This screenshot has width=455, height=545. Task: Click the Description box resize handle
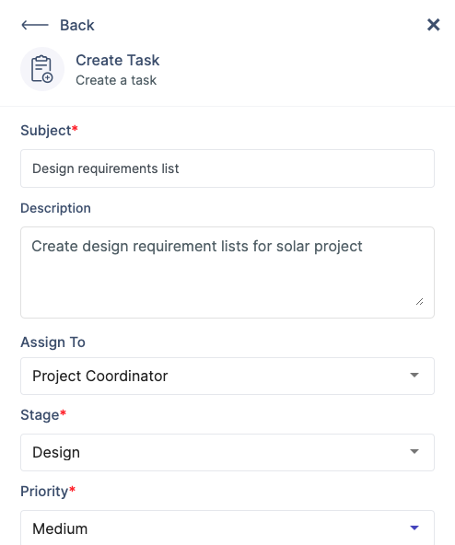pos(419,302)
